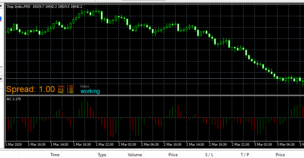Click the 2 Mar 10:30 time label
The width and height of the screenshot is (304, 158).
pyautogui.click(x=173, y=145)
